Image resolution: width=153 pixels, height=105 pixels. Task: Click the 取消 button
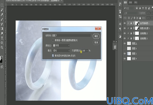pyautogui.click(x=96, y=43)
